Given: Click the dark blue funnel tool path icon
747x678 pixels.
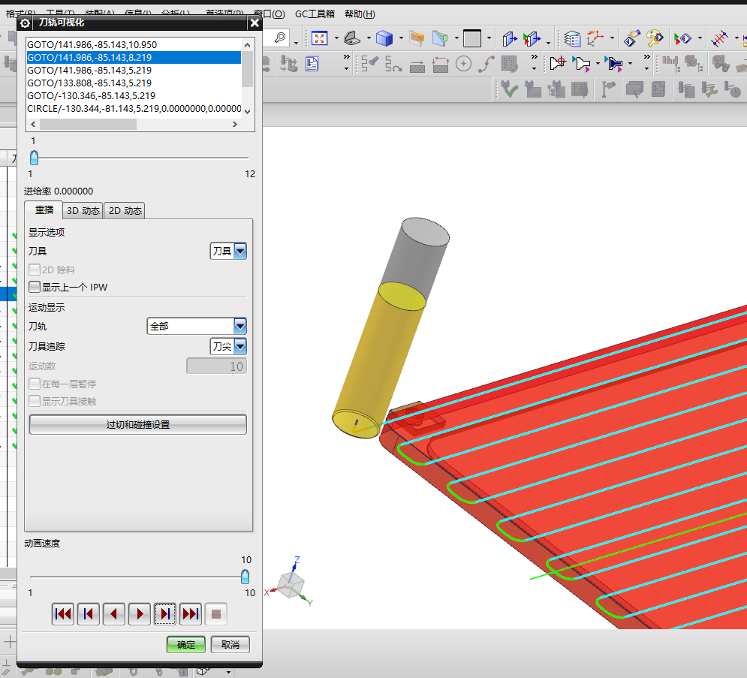Looking at the screenshot, I should tap(614, 63).
